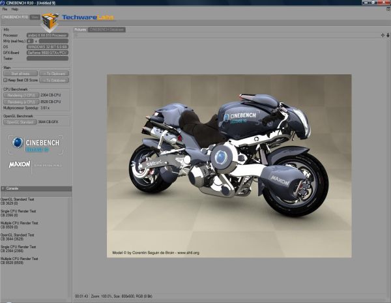
Task: Enable Keep Best CB Score checkbox
Action: pos(5,80)
